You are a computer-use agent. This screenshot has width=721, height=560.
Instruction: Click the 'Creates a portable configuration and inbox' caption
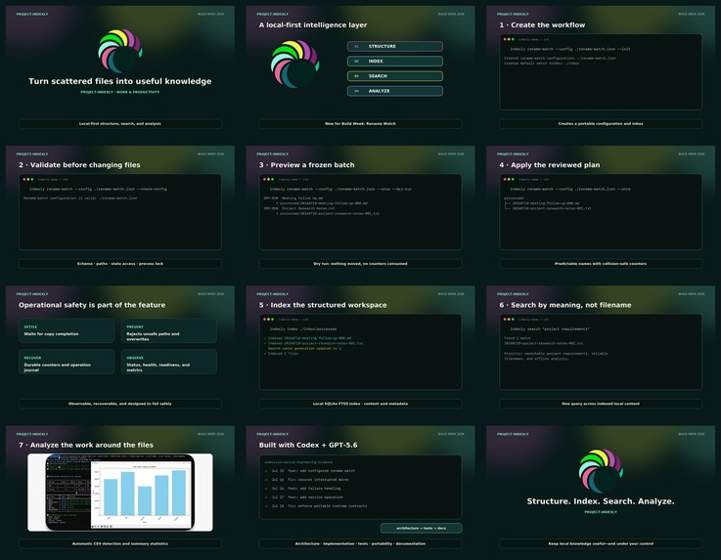601,123
